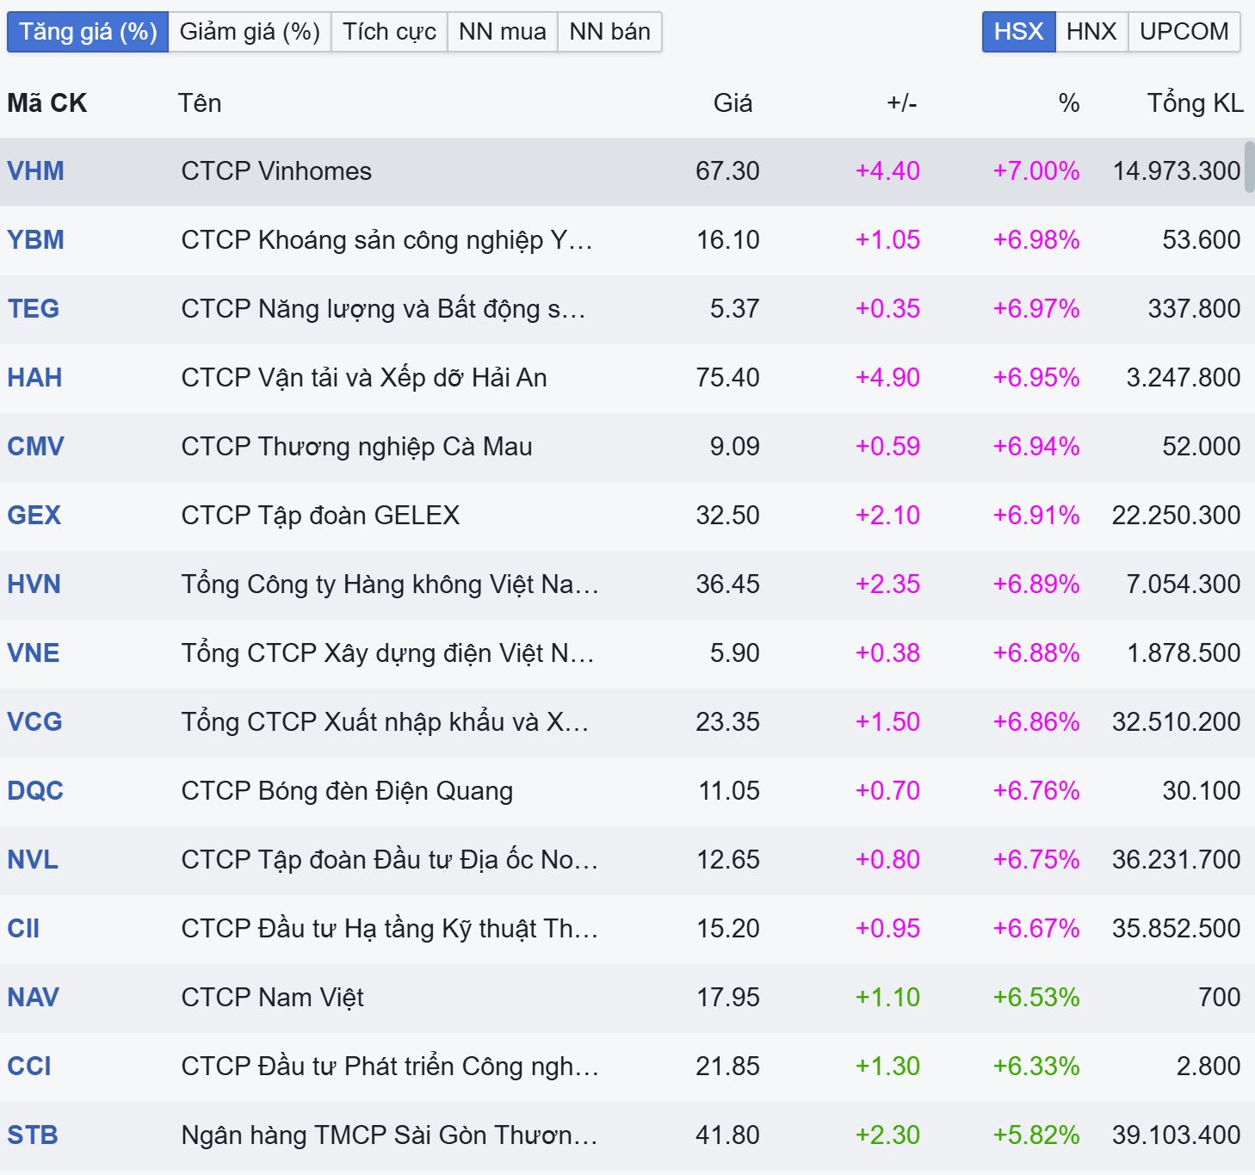Click the Giá column header

tap(733, 103)
